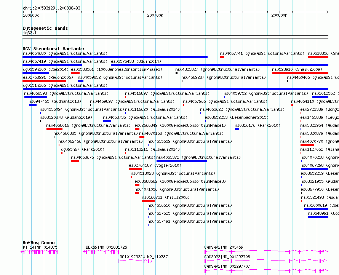The height and width of the screenshot is (275, 339).
Task: Click the 200700k ruler tick label
Action: coord(155,15)
